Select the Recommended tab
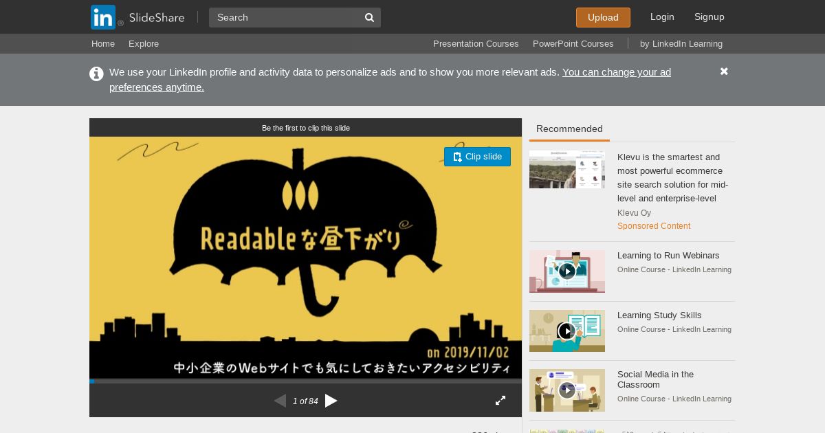The height and width of the screenshot is (433, 825). pos(569,129)
